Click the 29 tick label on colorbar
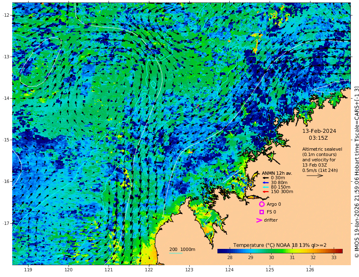This screenshot has height=277, width=359. click(x=251, y=257)
